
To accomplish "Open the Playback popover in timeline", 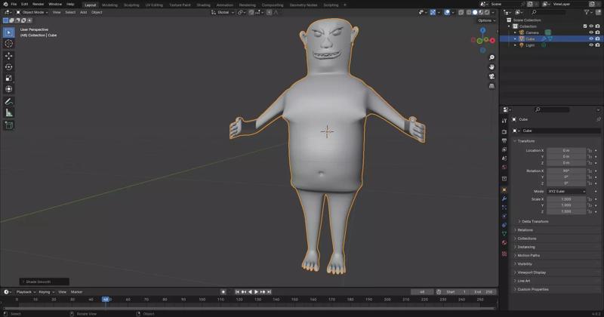I will pos(25,291).
